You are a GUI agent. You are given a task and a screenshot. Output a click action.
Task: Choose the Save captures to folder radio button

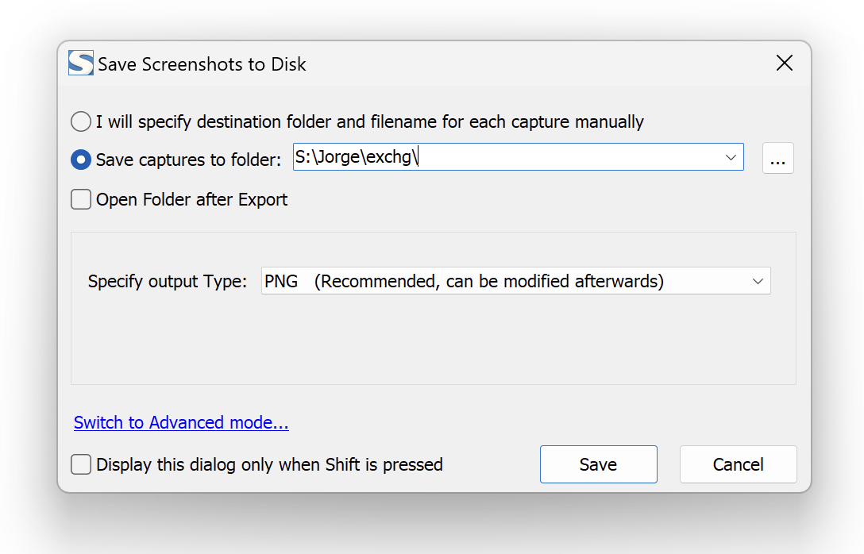coord(81,160)
